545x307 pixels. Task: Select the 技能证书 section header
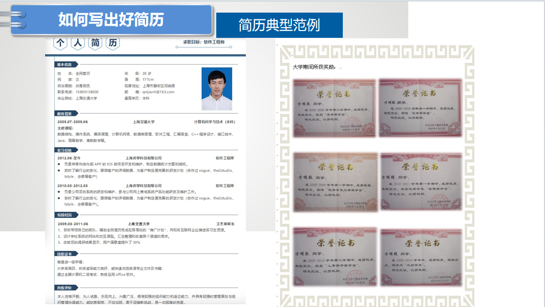64,254
